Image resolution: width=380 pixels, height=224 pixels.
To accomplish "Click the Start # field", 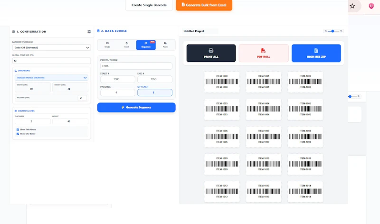I will coord(117,79).
